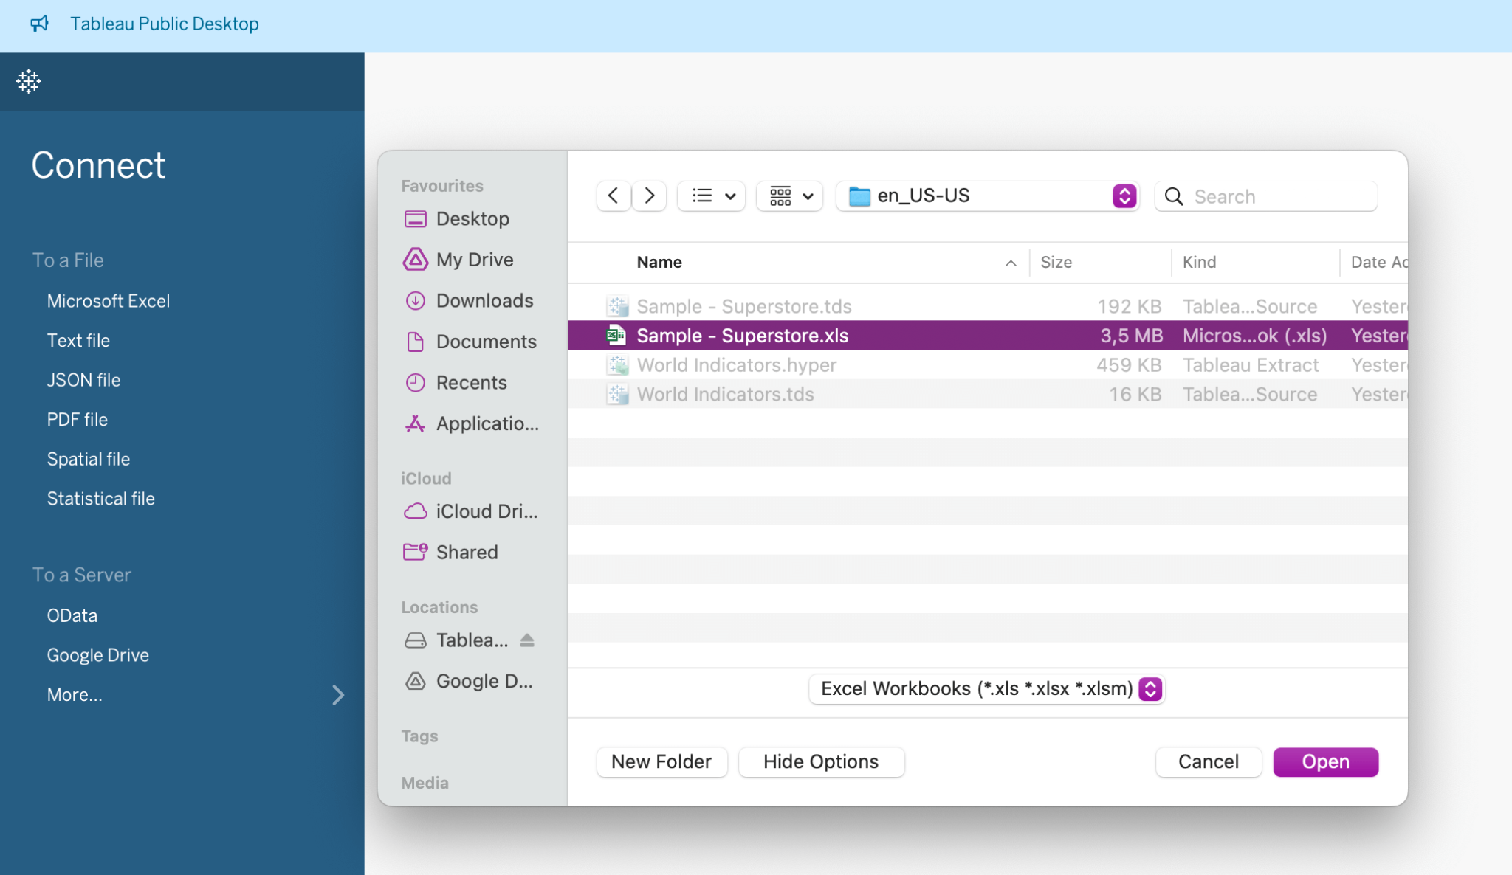Open the list view options dropdown
This screenshot has height=875, width=1512.
pyautogui.click(x=712, y=196)
